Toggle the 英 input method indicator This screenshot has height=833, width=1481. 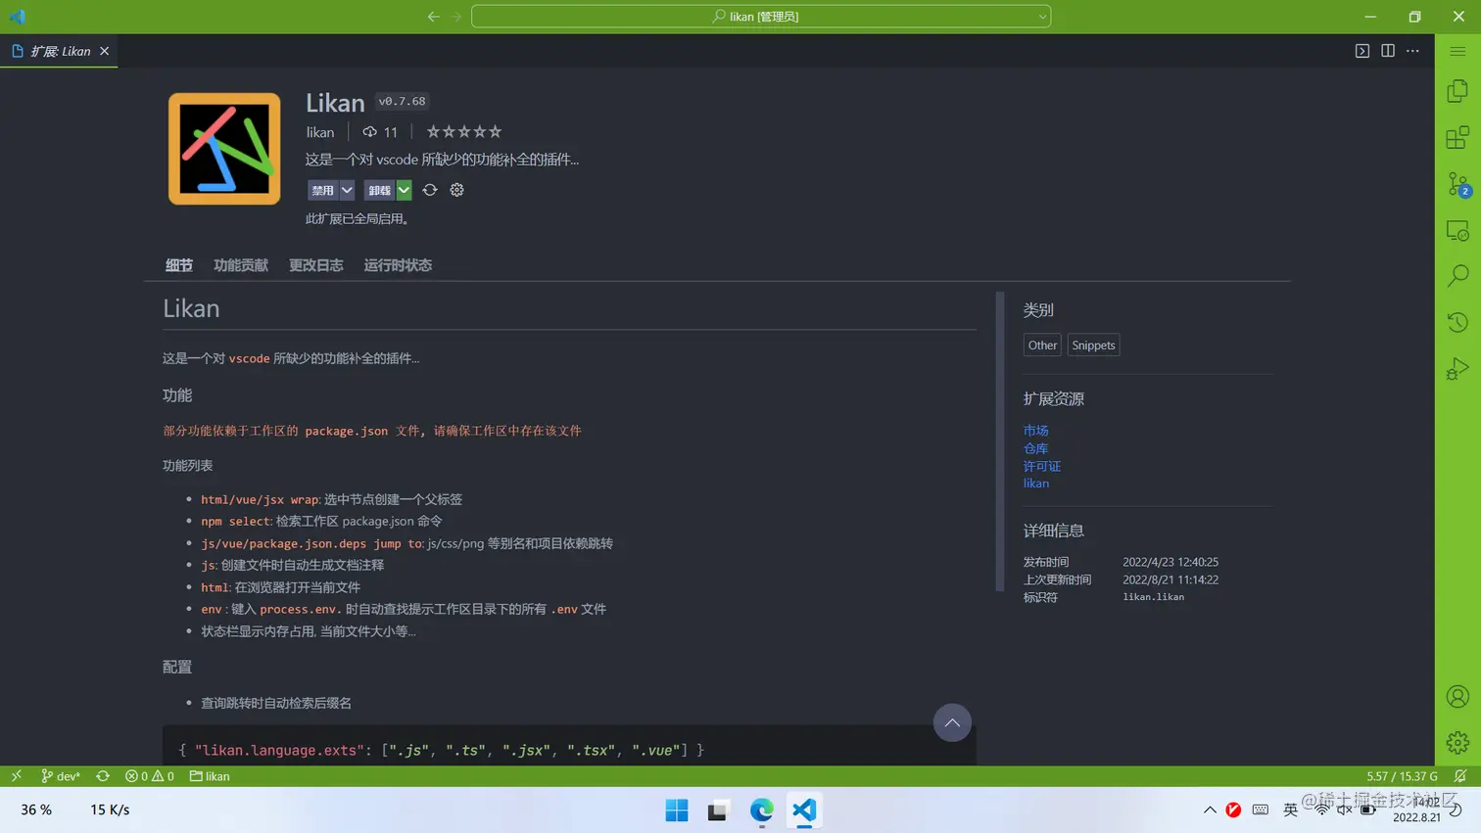tap(1290, 810)
